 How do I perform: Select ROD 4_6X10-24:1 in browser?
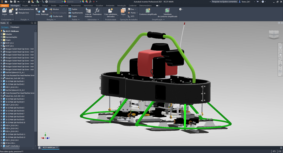[11, 87]
